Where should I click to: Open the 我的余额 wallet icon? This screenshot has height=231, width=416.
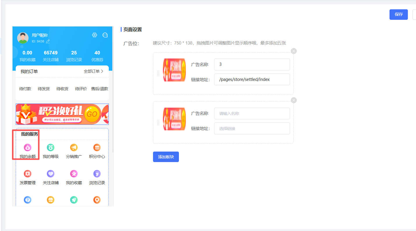27,148
